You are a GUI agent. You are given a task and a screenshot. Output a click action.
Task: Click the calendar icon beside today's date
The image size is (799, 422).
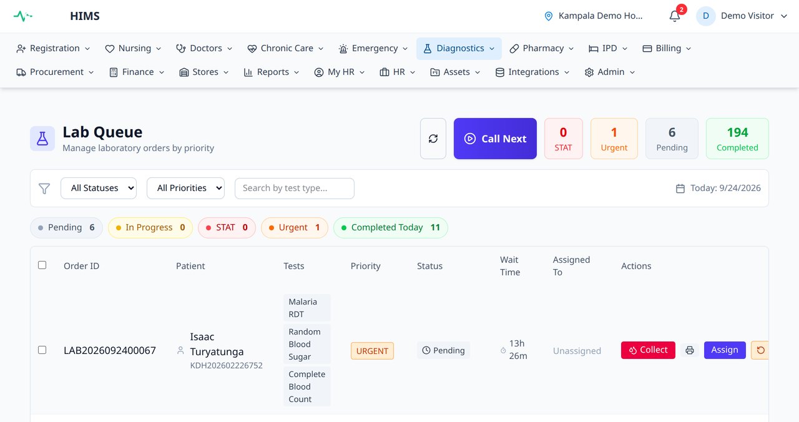[680, 188]
